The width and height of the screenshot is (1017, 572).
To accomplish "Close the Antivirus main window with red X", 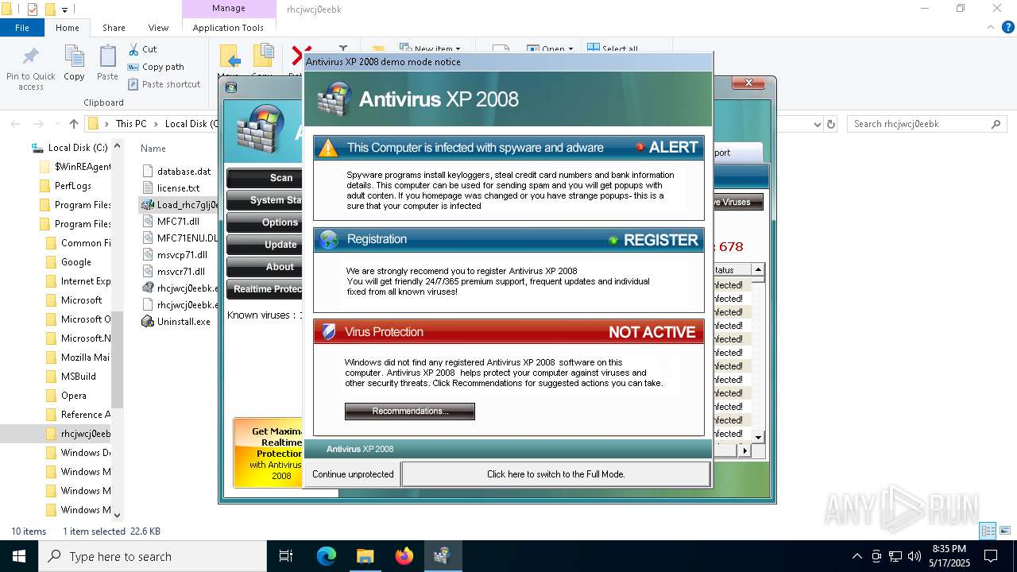I will [x=748, y=83].
